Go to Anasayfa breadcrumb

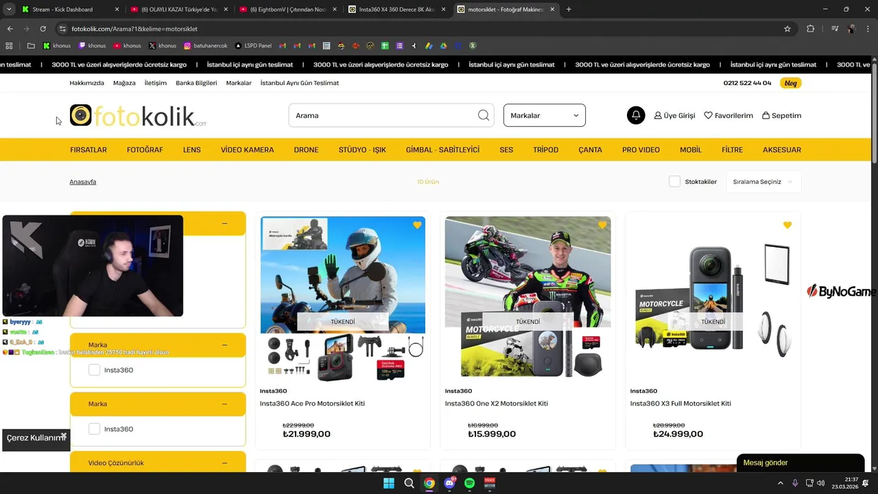point(83,182)
